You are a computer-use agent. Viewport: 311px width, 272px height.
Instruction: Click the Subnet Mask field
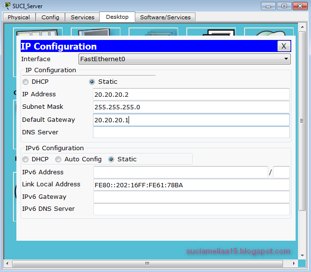(191, 107)
